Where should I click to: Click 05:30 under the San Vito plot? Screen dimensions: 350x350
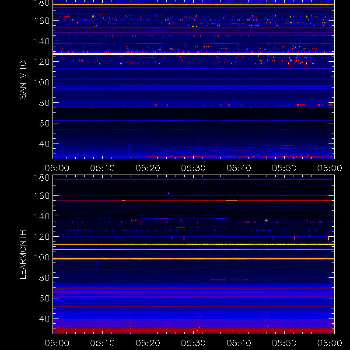(193, 168)
